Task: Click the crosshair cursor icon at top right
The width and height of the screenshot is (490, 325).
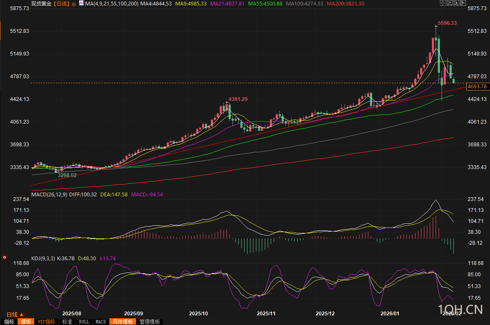Action: pos(442,3)
